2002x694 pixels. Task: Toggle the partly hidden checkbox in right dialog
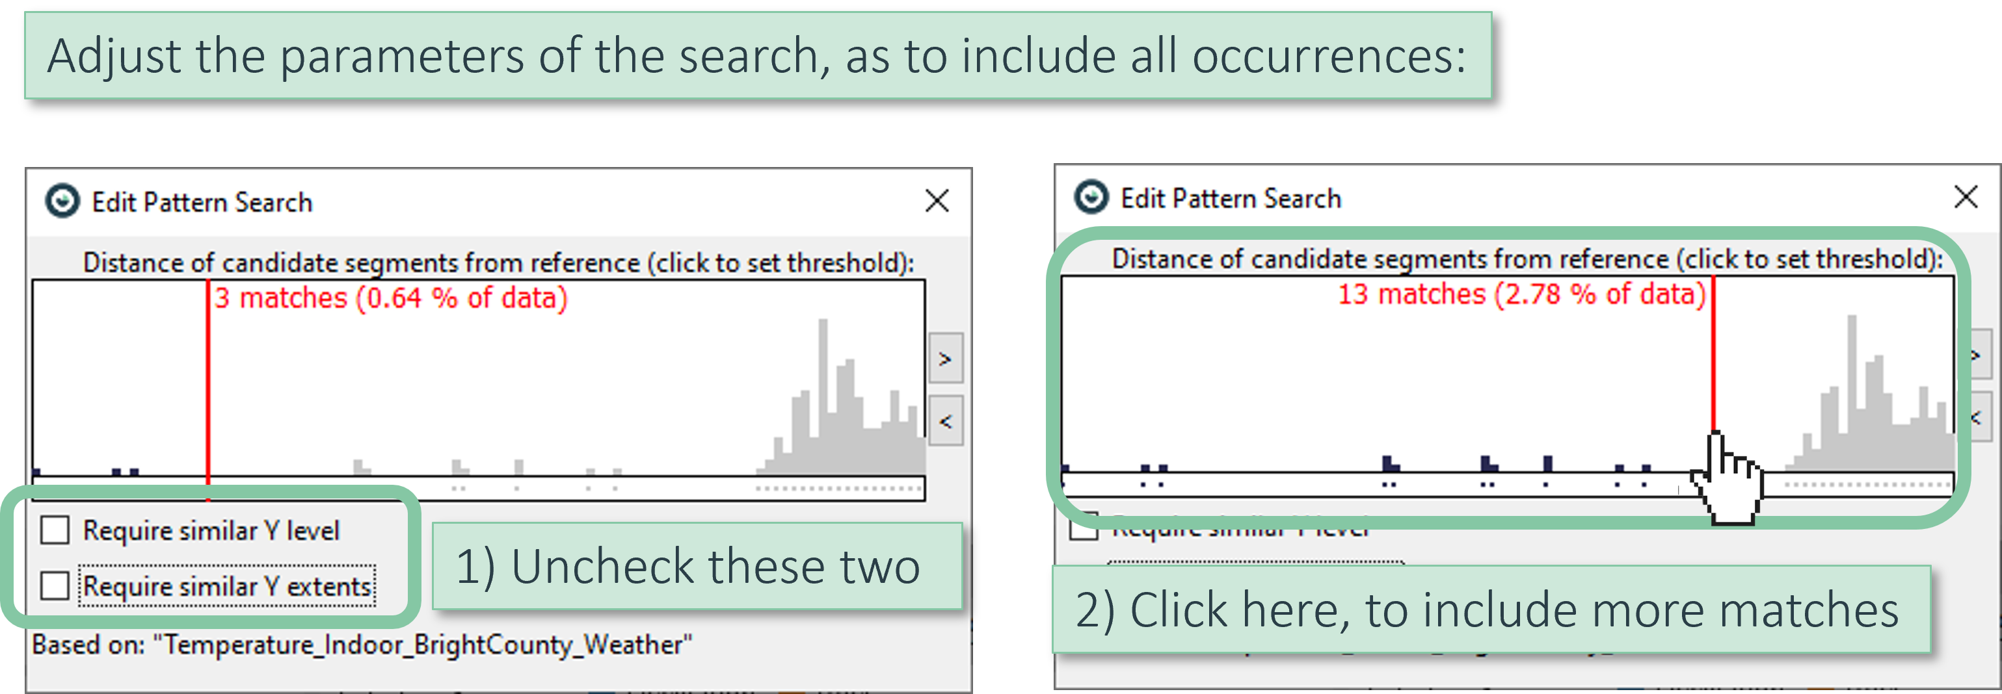(x=1084, y=531)
